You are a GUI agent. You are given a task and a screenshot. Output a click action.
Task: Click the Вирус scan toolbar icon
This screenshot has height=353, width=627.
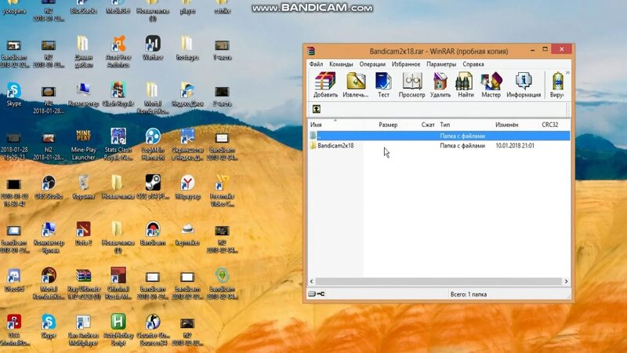point(556,85)
